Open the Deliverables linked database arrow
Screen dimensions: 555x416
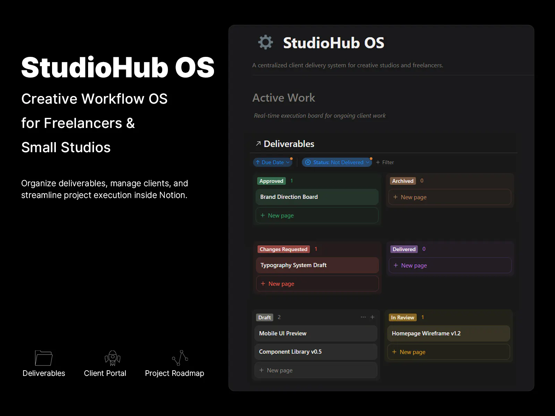click(x=258, y=144)
